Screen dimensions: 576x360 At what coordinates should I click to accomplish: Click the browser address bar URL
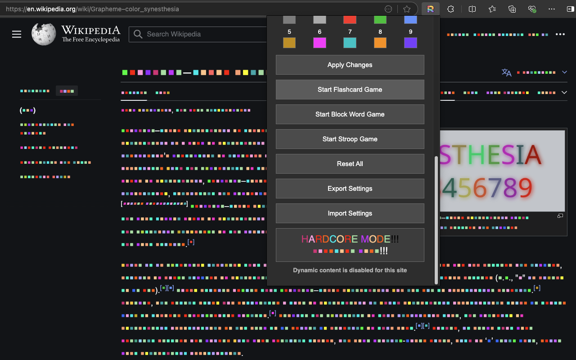92,9
